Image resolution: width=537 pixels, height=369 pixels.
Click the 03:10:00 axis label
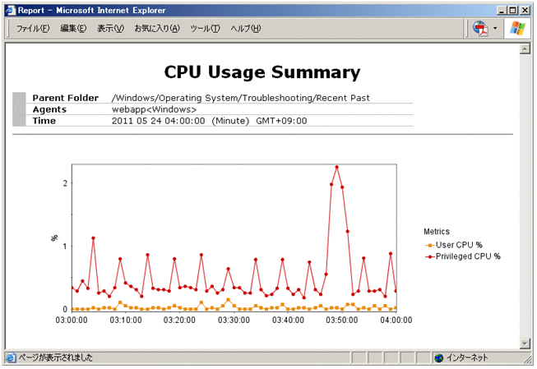pyautogui.click(x=126, y=321)
